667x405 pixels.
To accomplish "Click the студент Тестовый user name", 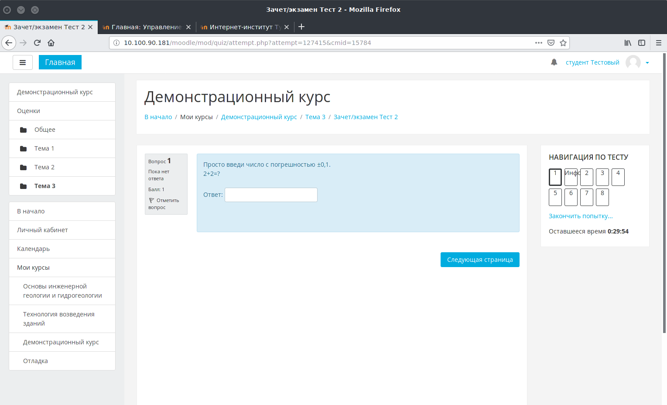I will click(592, 62).
